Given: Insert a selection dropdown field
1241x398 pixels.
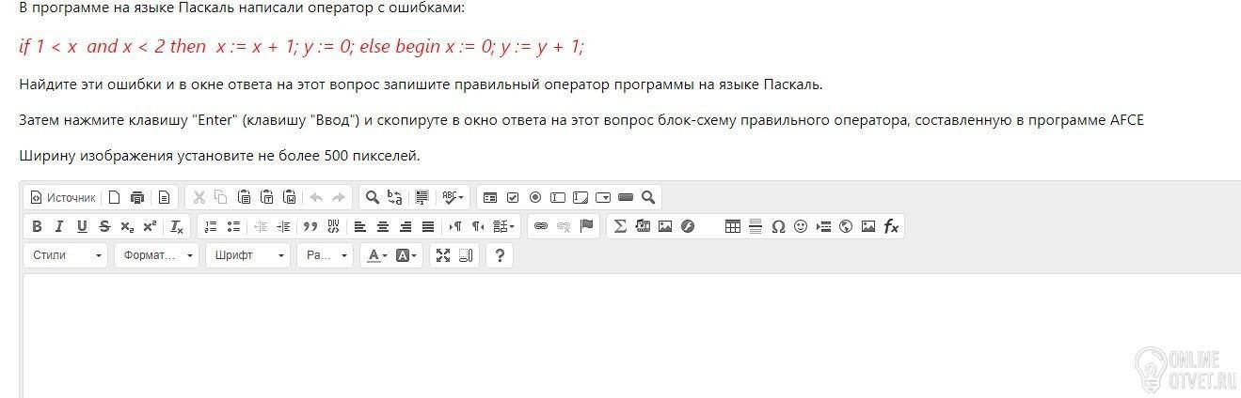Looking at the screenshot, I should tap(603, 197).
